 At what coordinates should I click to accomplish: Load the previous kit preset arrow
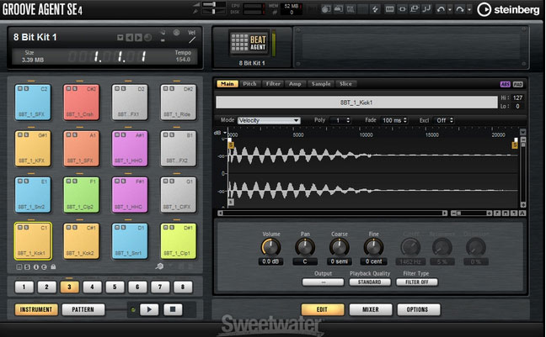point(129,38)
